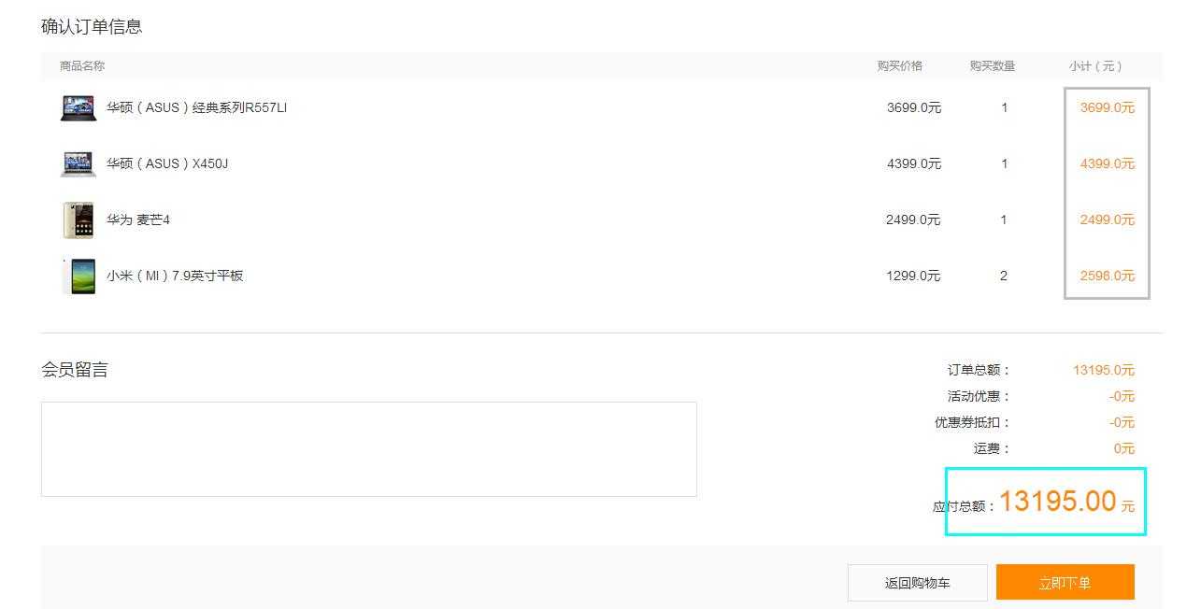The height and width of the screenshot is (609, 1187).
Task: Click the 3699.0元 subtotal for R557LI
Action: tap(1107, 108)
